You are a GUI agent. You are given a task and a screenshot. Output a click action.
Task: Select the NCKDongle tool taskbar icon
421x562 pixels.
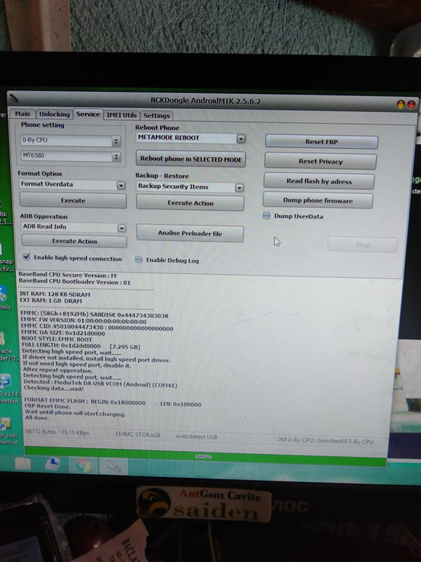click(113, 466)
